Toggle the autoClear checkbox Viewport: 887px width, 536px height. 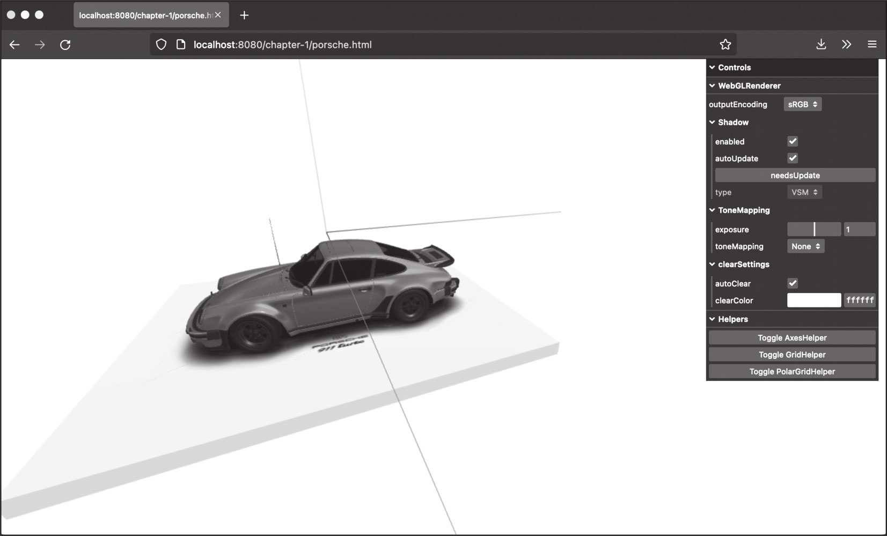tap(792, 283)
